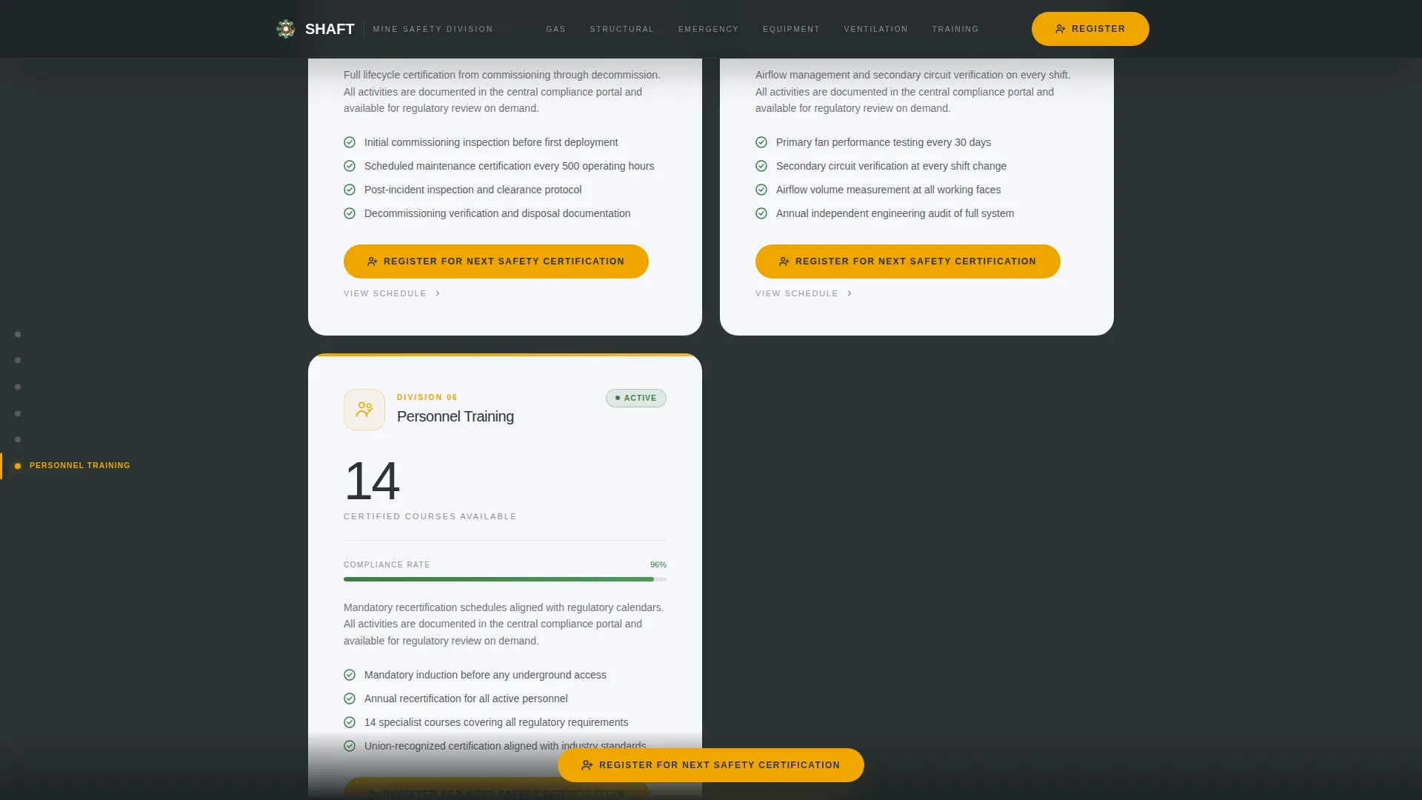Click the checkmark icon beside Annual independent engineering audit
The height and width of the screenshot is (800, 1422).
pyautogui.click(x=761, y=213)
